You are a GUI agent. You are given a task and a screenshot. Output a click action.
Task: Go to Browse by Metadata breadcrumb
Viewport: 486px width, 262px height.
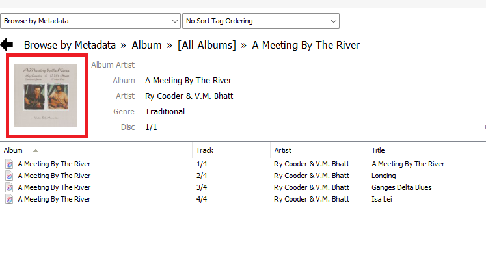click(x=70, y=45)
